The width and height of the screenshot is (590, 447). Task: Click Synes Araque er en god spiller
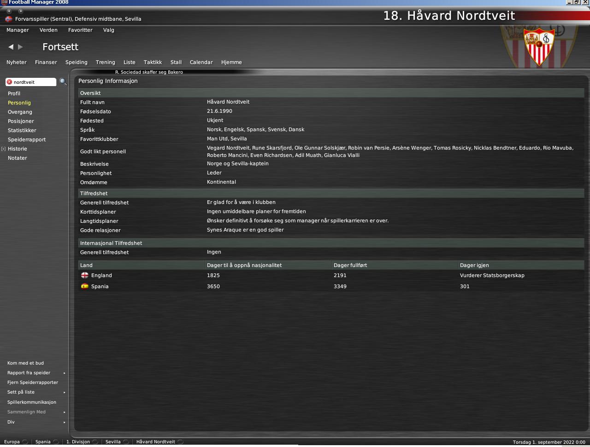click(245, 230)
